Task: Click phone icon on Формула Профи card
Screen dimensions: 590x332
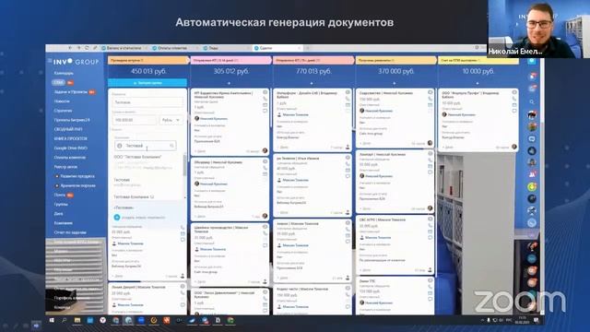Action: click(x=514, y=99)
